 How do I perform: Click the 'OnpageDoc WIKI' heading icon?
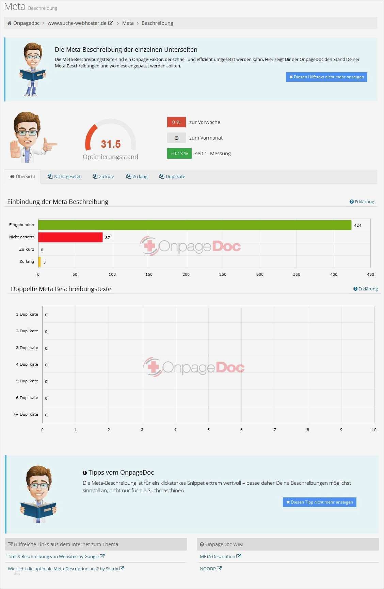(202, 544)
